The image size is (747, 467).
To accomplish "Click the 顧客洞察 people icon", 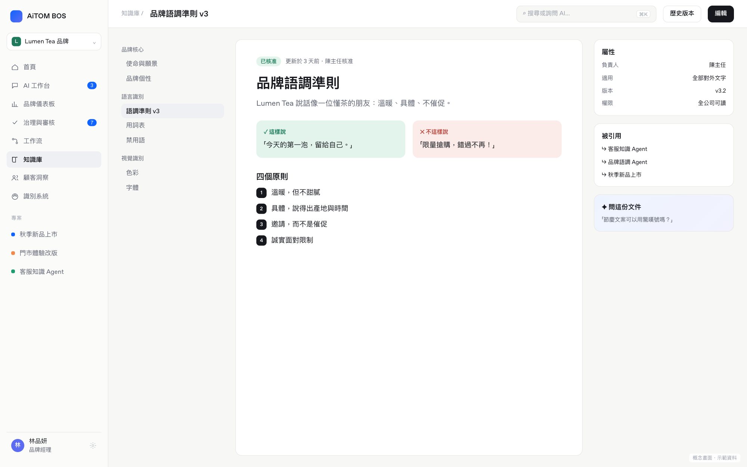I will 15,178.
